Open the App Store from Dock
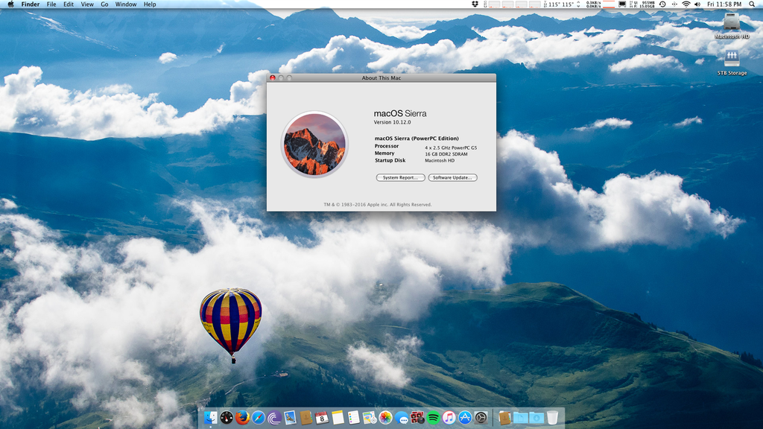Viewport: 763px width, 429px height. pyautogui.click(x=465, y=417)
